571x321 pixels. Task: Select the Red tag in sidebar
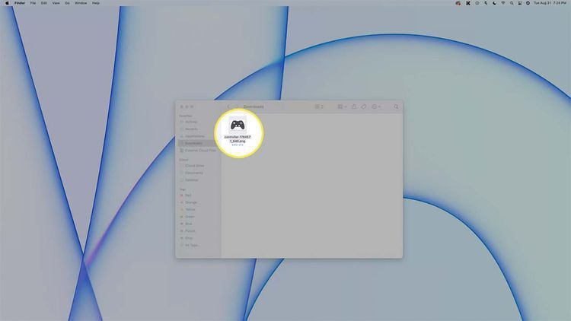coord(187,195)
